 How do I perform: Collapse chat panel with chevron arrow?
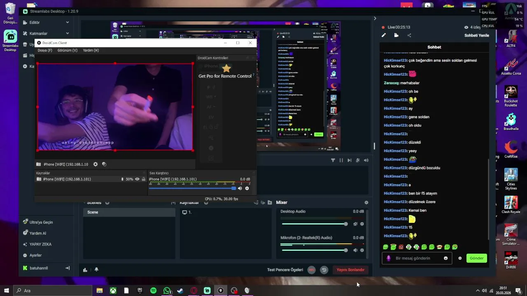point(375,18)
